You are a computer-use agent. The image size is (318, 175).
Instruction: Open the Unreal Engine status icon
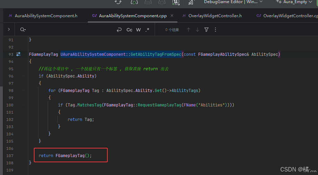tap(176, 2)
